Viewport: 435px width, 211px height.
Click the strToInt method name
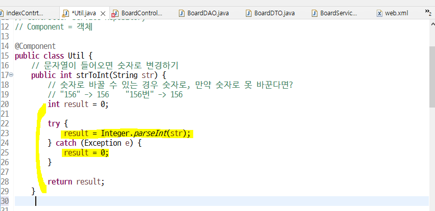pos(92,75)
